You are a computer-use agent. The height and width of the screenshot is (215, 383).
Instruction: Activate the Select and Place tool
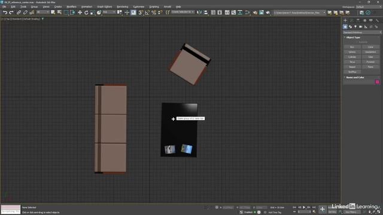(99, 13)
